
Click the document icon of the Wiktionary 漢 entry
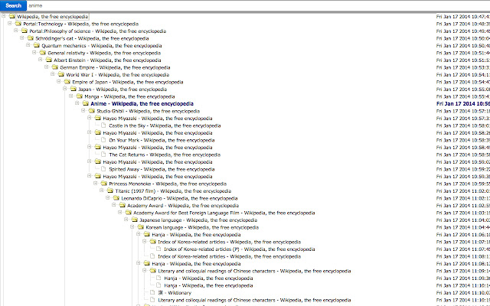(x=153, y=292)
